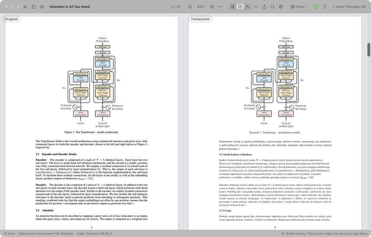Toggle linked scrolling between panes
Screen dimensions: 371x237
256,7
